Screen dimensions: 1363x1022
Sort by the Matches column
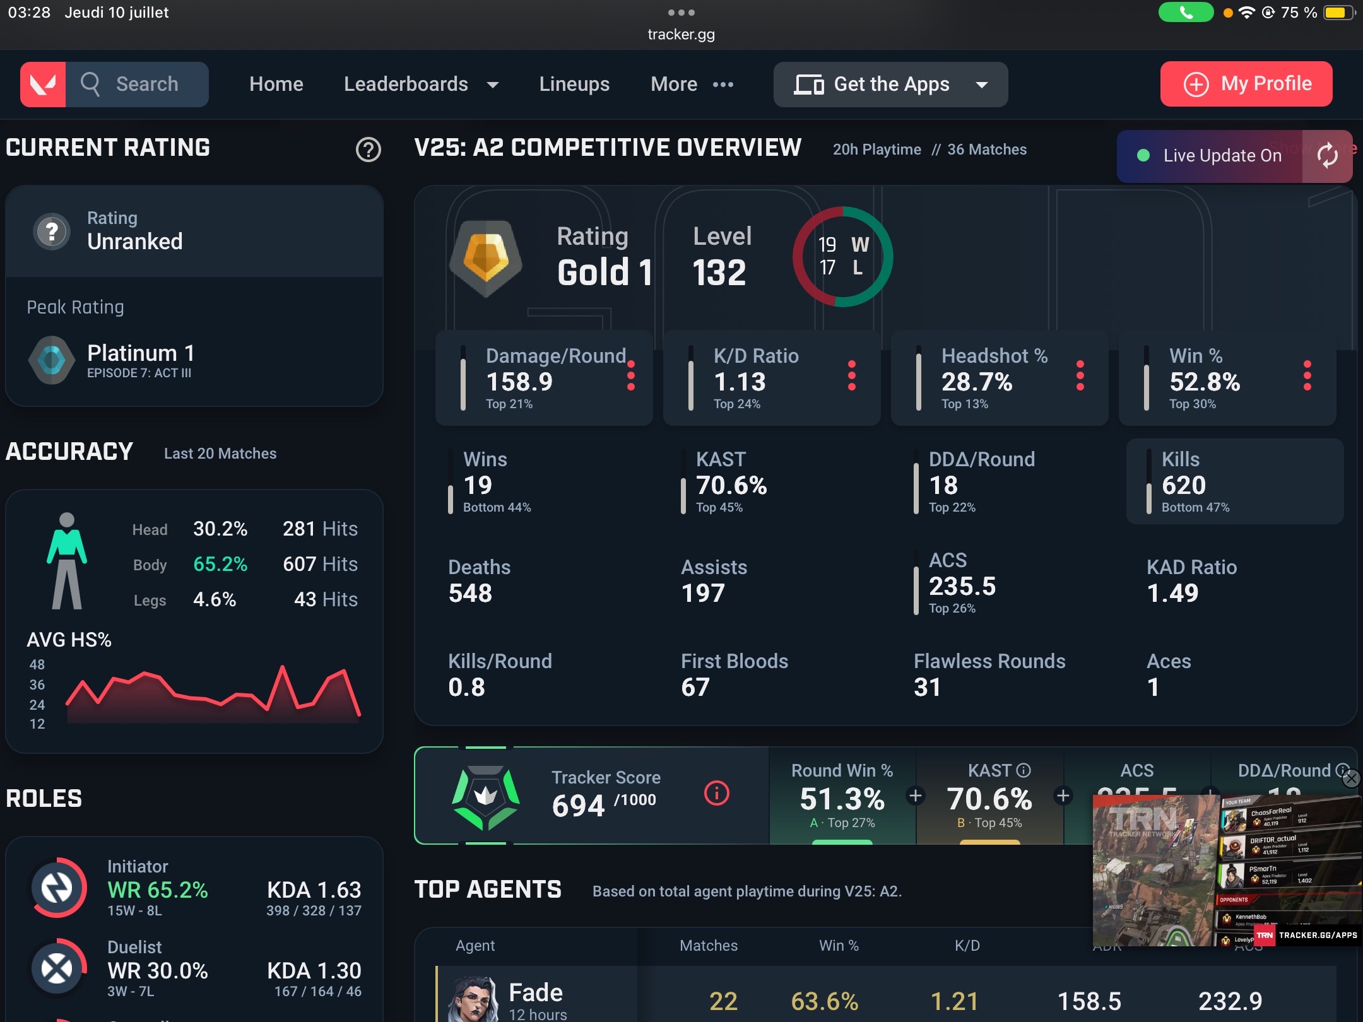tap(708, 945)
